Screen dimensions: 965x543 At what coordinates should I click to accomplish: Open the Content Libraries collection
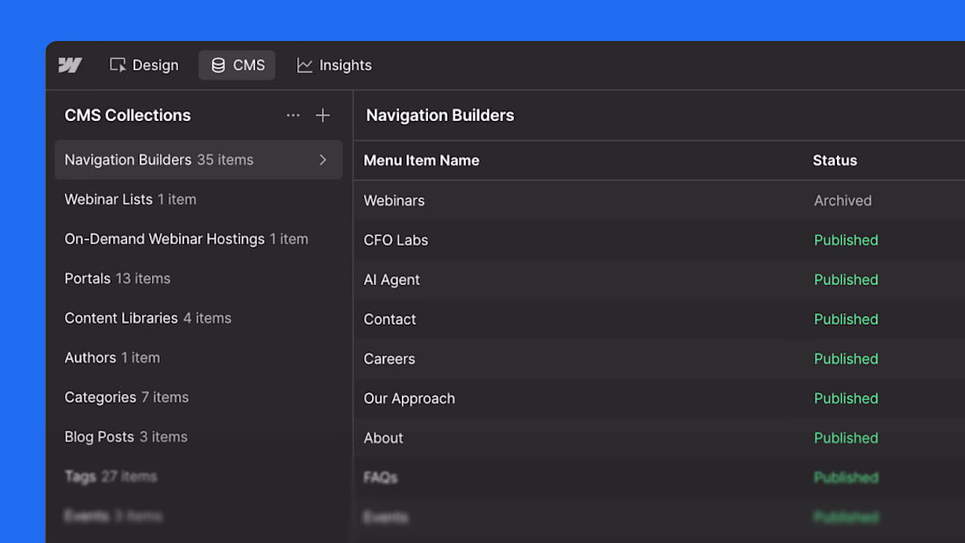198,318
